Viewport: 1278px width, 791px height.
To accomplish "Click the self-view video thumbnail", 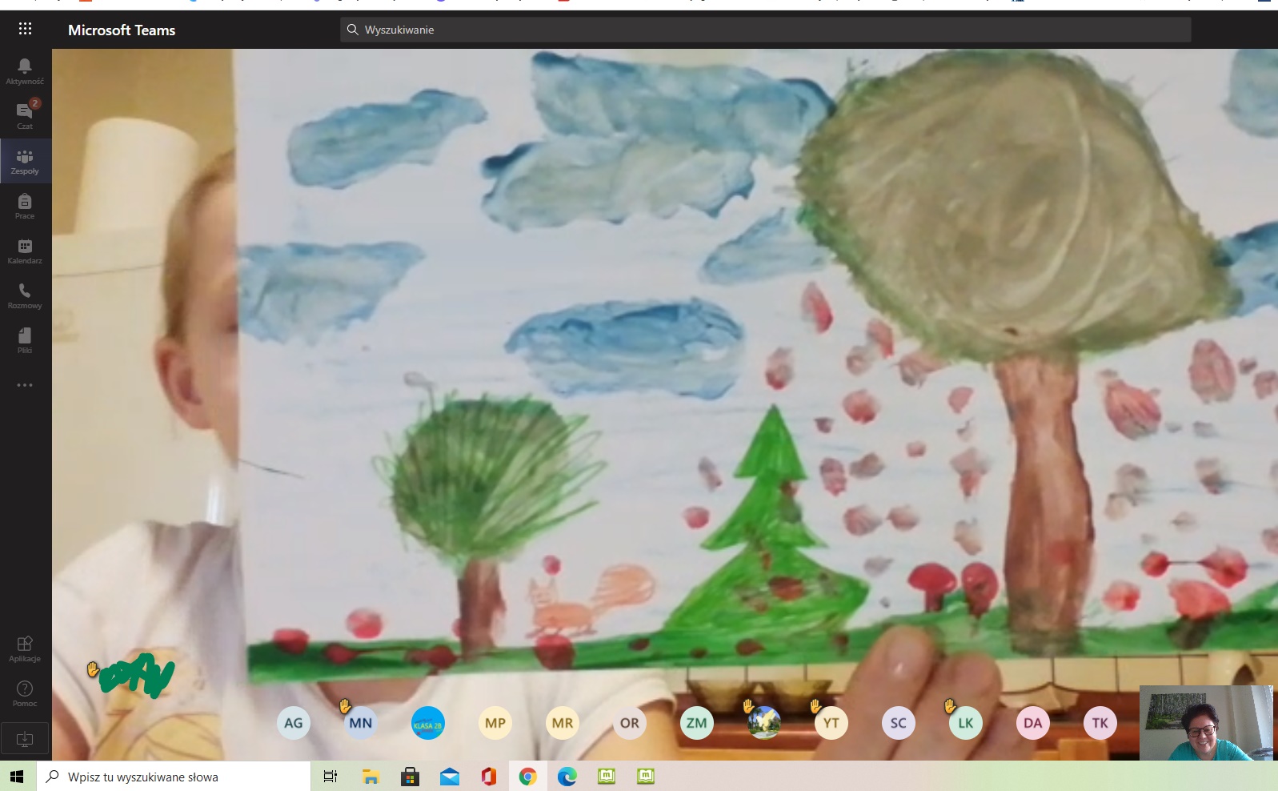I will pos(1206,722).
